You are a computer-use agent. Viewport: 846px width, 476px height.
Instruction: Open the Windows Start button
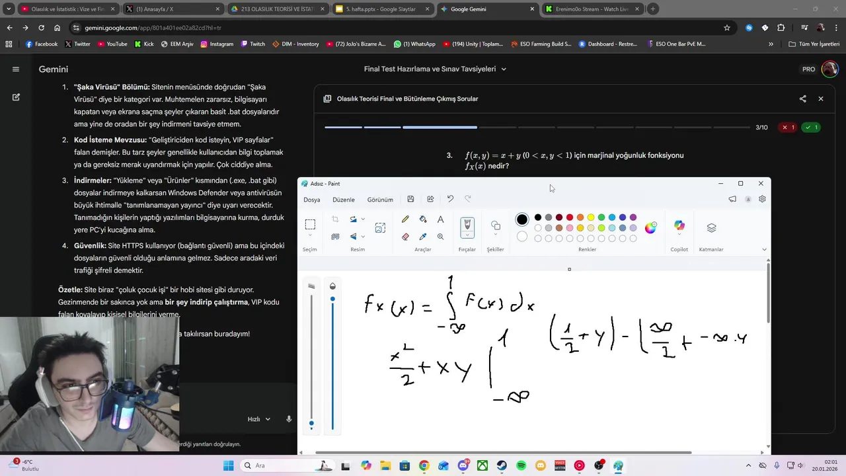[228, 465]
